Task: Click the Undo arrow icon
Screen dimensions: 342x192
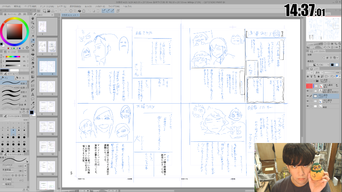Action: tap(61, 11)
